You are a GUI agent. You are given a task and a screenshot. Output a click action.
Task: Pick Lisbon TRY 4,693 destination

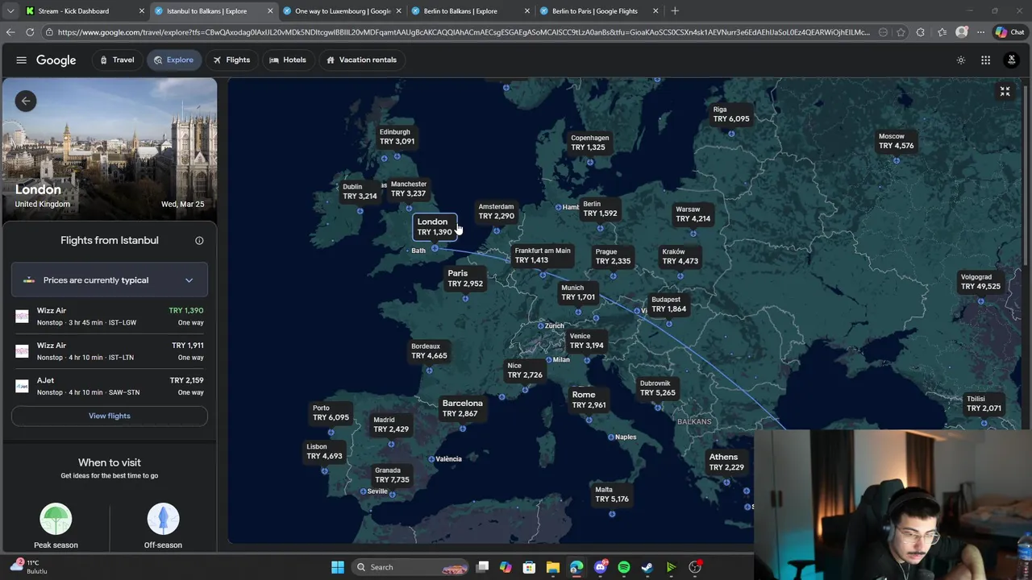click(324, 451)
